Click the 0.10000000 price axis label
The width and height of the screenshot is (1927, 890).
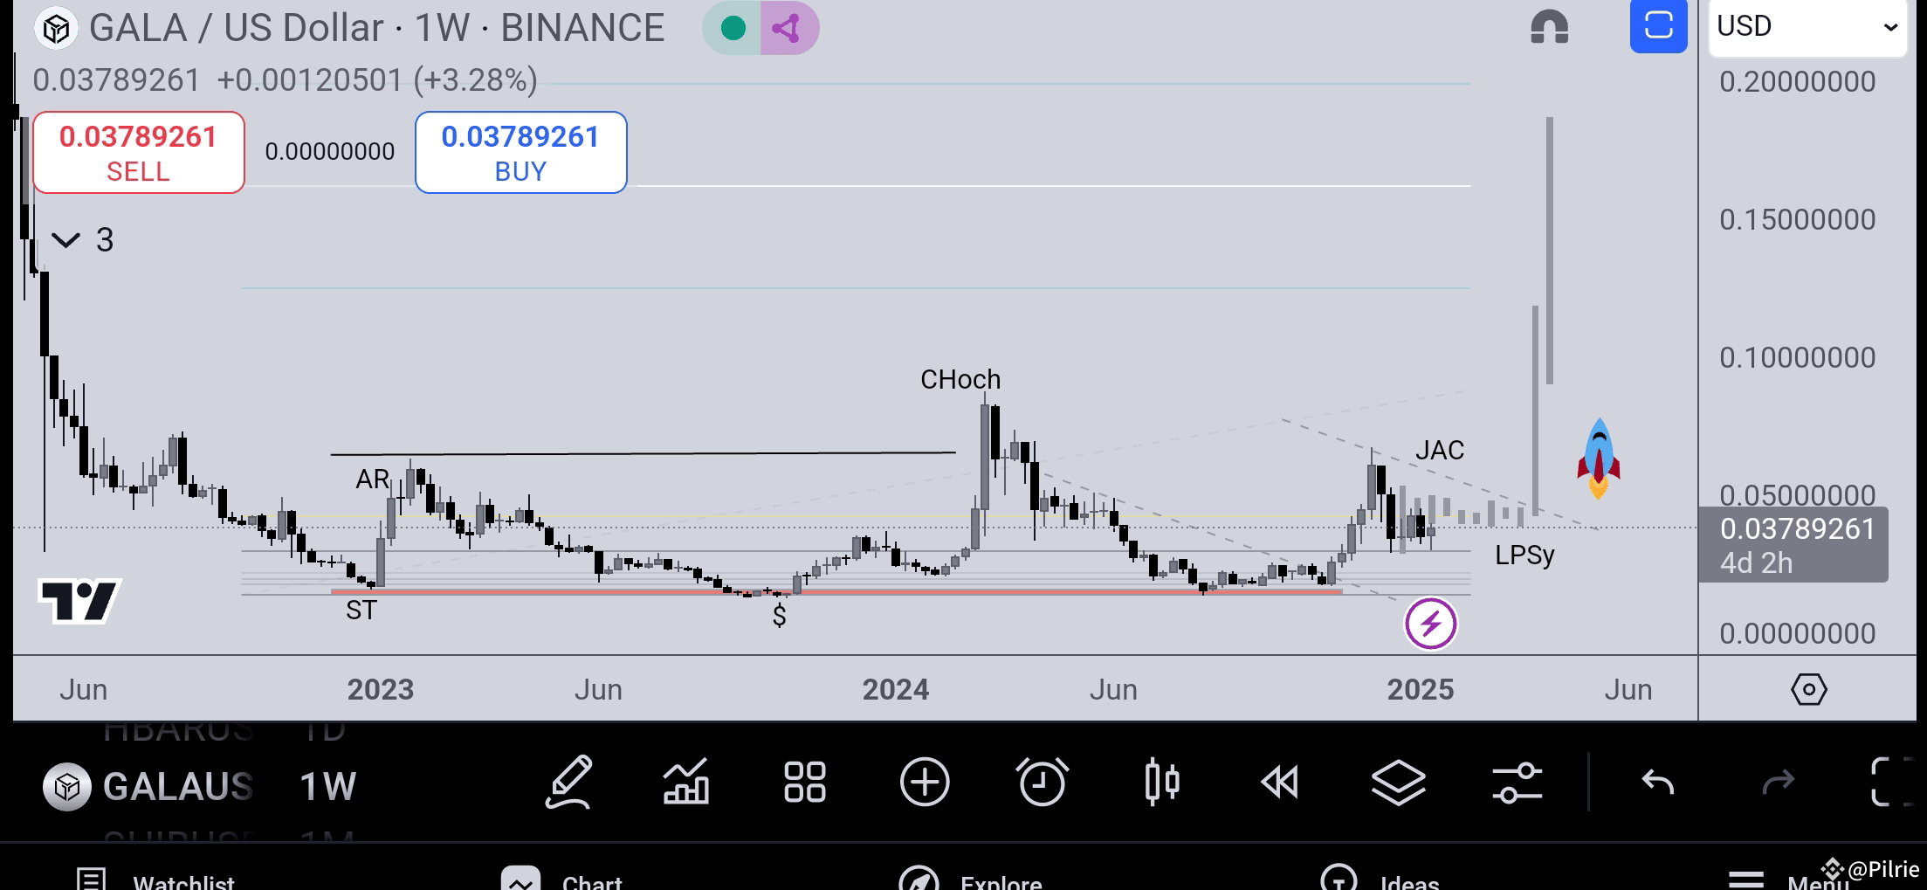1798,358
